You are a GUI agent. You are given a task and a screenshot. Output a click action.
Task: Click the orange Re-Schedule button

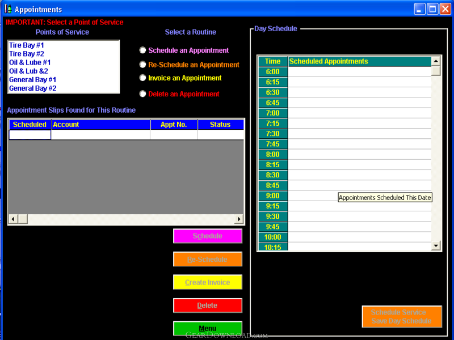point(208,260)
